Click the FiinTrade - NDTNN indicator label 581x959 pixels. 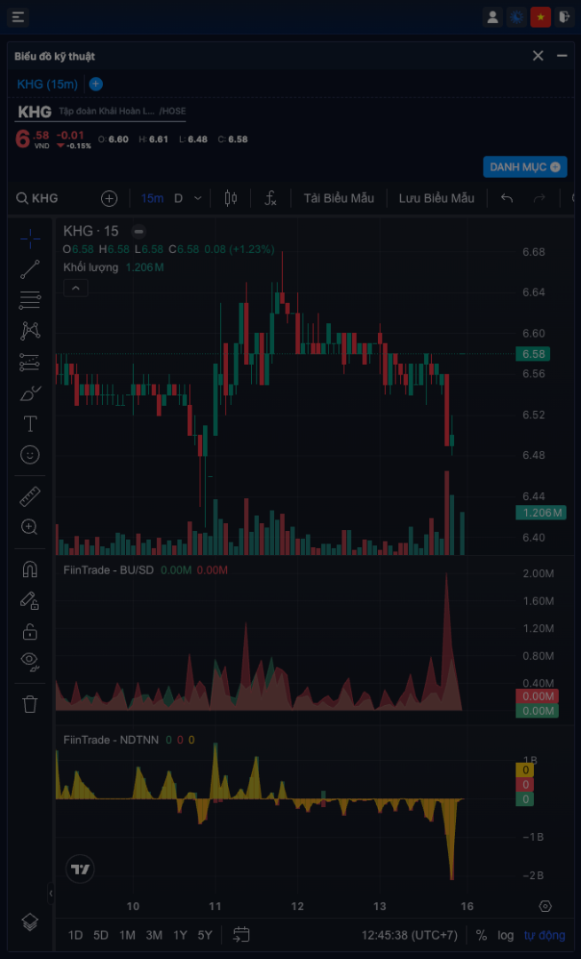click(x=111, y=740)
